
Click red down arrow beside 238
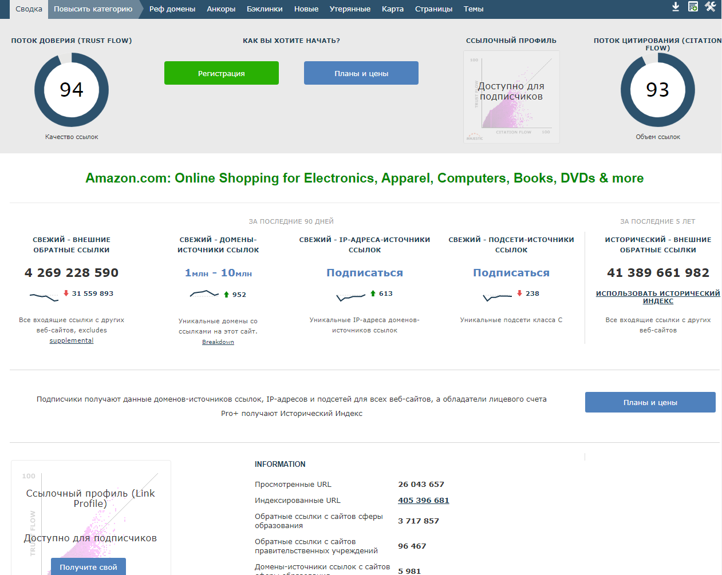pos(519,293)
